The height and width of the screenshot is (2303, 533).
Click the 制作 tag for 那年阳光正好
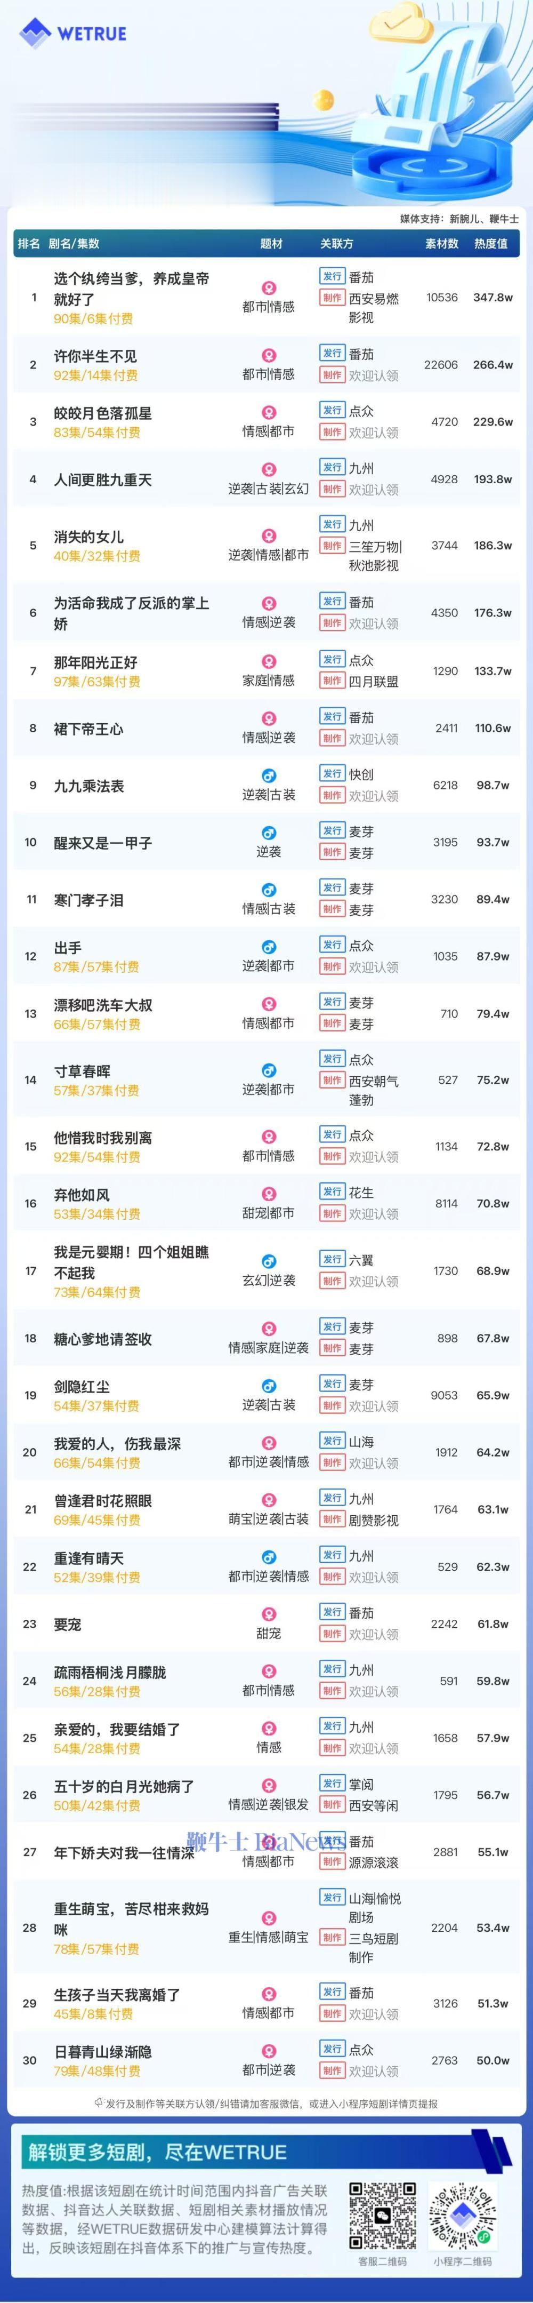click(x=332, y=681)
